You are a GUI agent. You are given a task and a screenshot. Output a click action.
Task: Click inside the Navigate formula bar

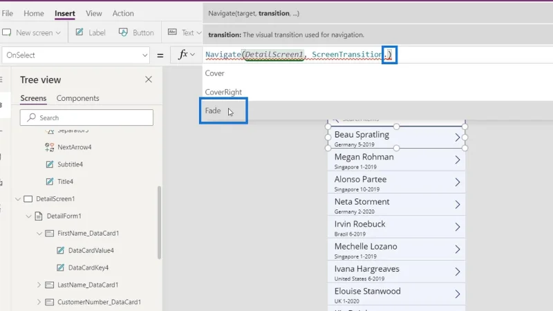pyautogui.click(x=377, y=55)
